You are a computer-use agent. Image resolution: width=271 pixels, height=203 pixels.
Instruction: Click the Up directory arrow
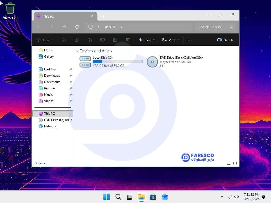coord(64,27)
